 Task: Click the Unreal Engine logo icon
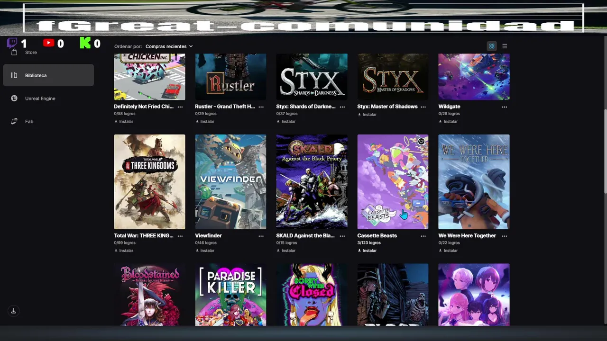click(14, 99)
